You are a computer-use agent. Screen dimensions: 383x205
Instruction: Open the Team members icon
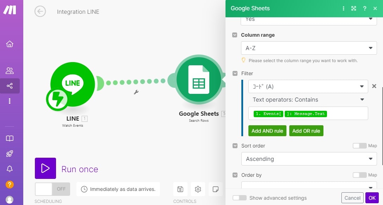pos(10,71)
